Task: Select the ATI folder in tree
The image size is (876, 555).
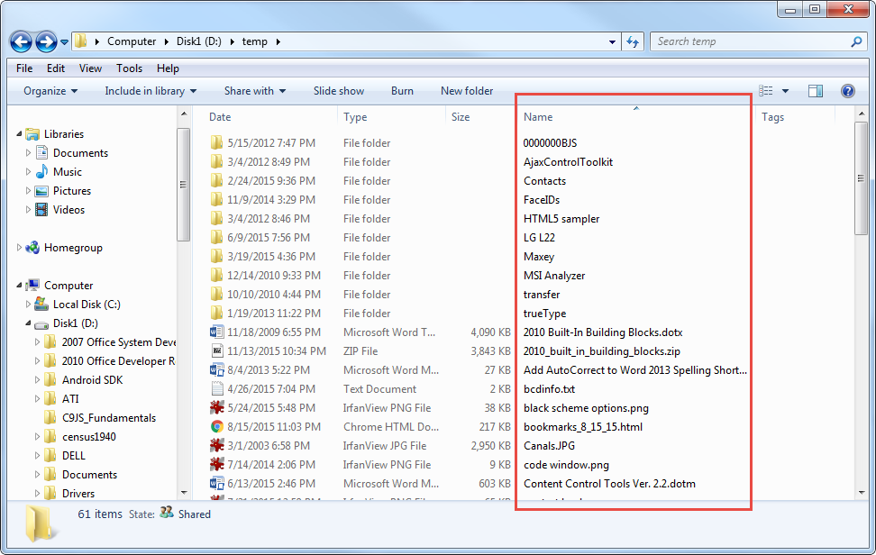Action: 70,398
